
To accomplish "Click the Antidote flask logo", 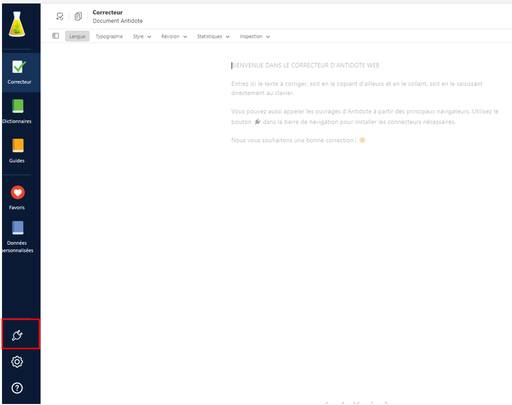I will [17, 24].
